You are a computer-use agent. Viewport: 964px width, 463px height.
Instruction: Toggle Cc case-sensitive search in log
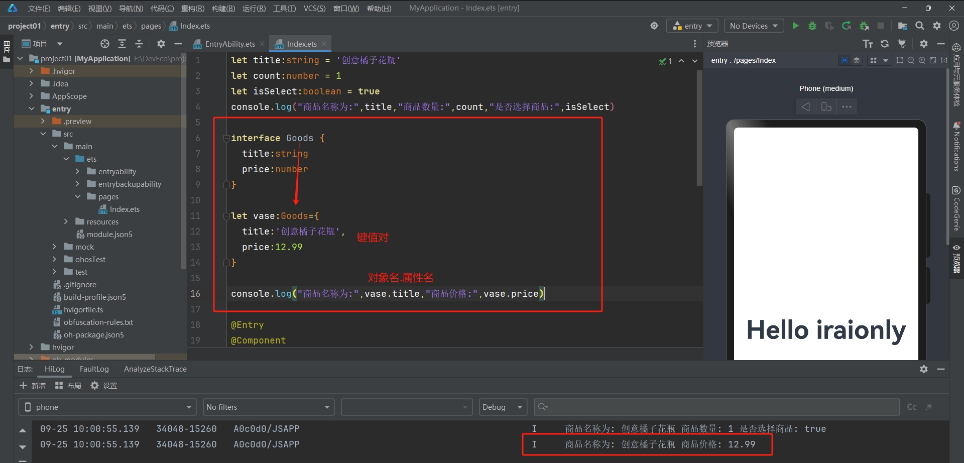912,407
